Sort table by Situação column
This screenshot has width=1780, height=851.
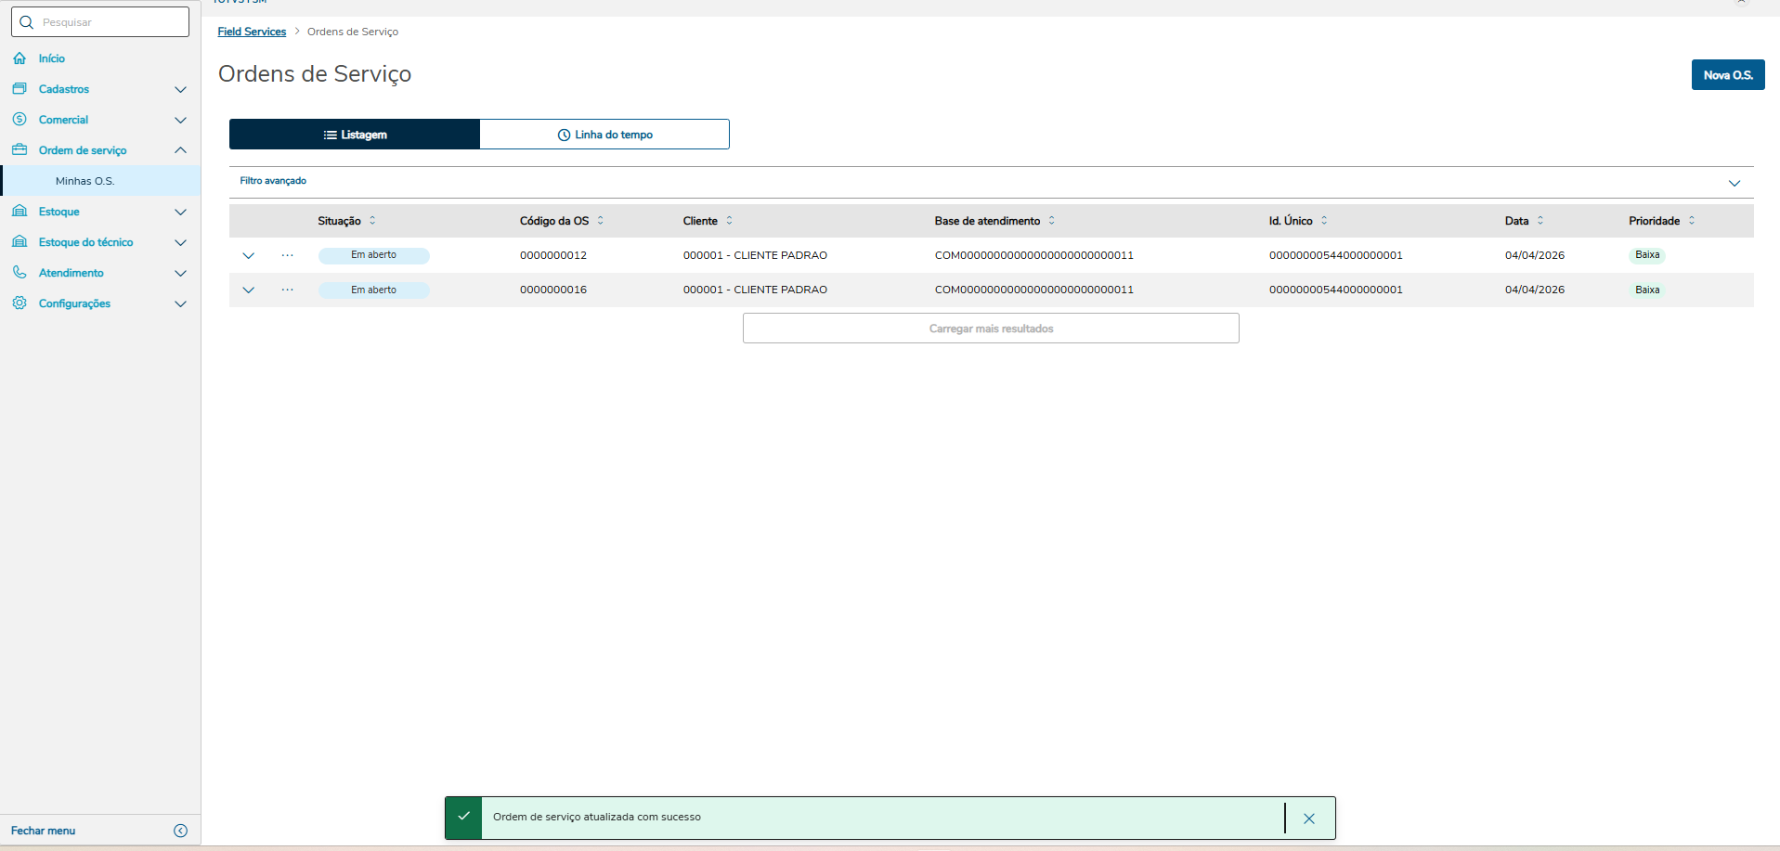click(x=372, y=221)
